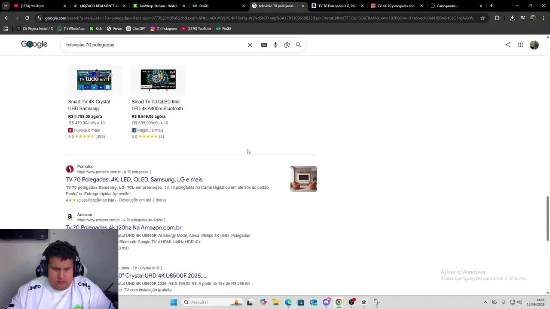Viewport: 550px width, 309px height.
Task: Open the WhatsApp bookmark
Action: click(71, 28)
